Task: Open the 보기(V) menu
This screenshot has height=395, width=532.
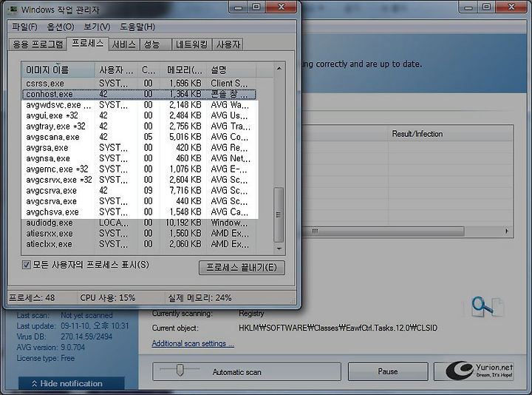Action: coord(97,27)
